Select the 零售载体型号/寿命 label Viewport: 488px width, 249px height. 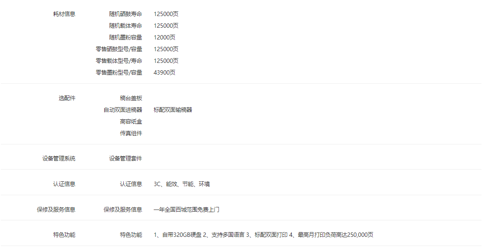tap(119, 61)
